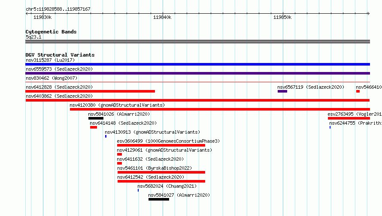Screen dimensions: 382x216
Task: Click the Cytogenetic Bands track title
Action: (x=51, y=32)
